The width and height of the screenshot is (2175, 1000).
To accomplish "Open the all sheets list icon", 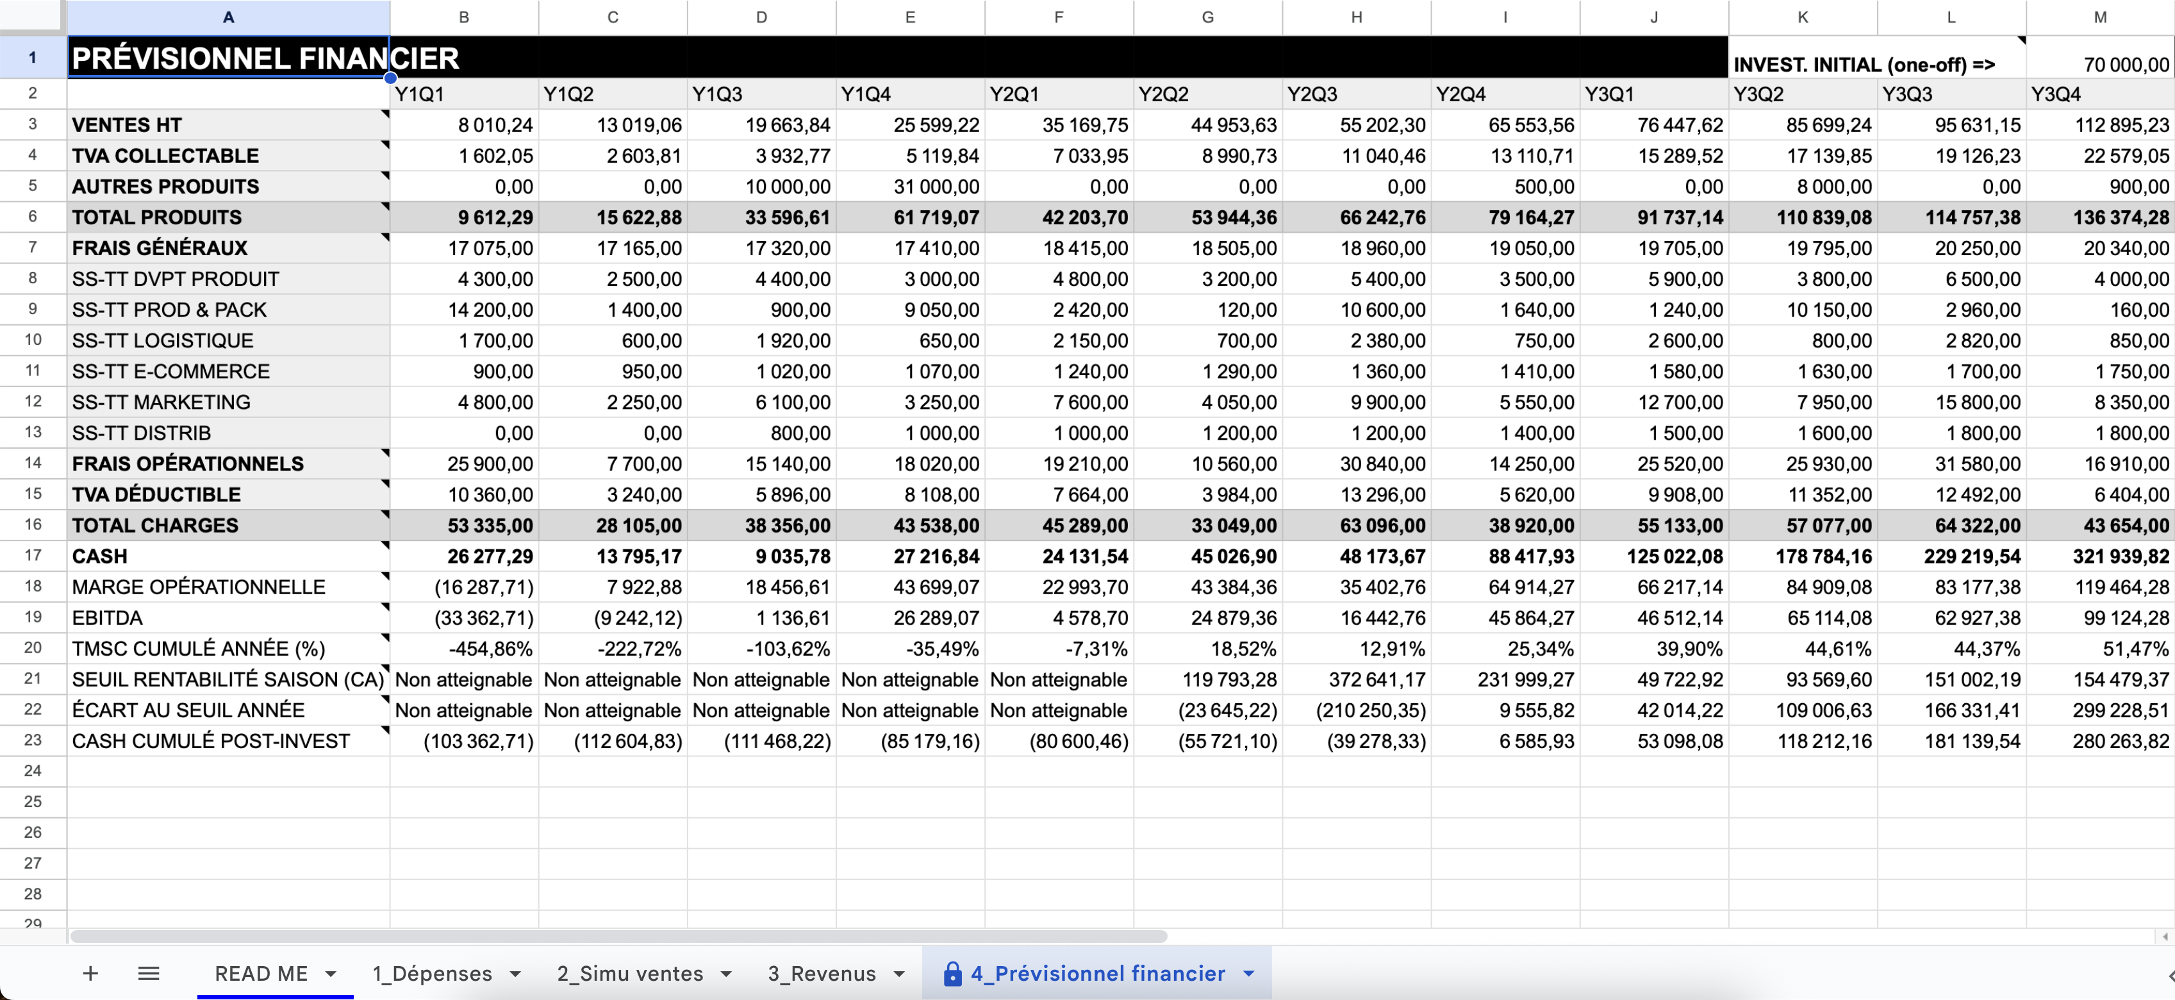I will click(x=149, y=973).
